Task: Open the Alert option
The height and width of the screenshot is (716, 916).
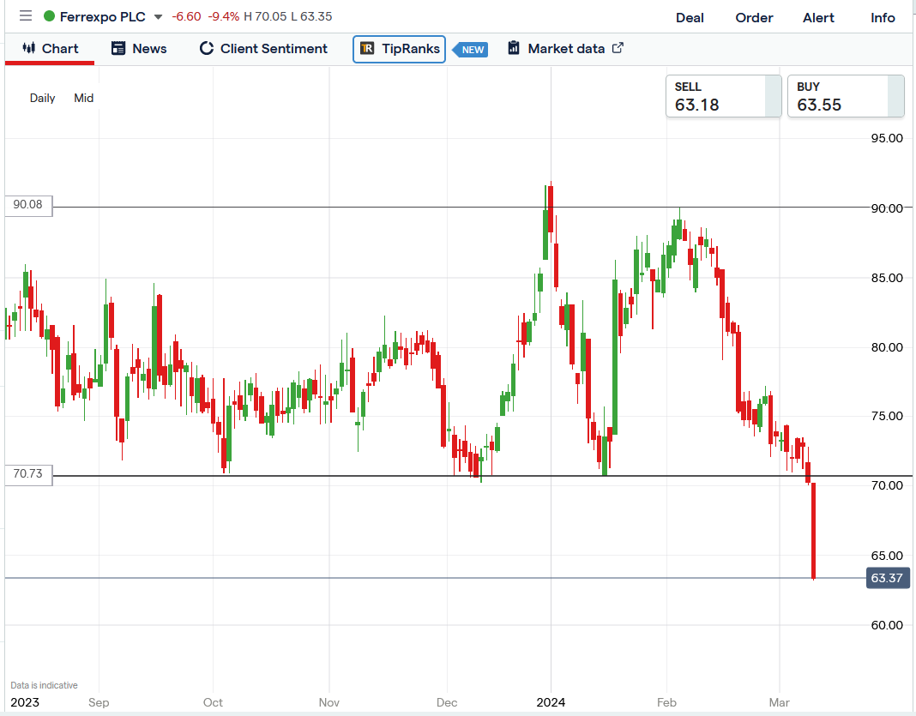Action: point(818,18)
